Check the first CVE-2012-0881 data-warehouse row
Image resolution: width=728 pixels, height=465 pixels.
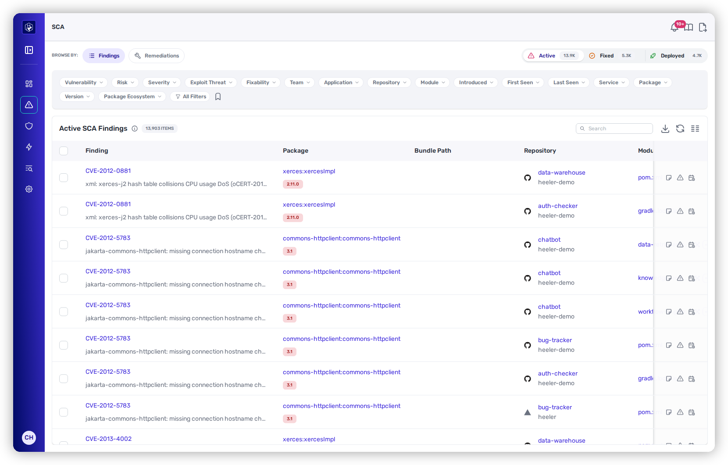pos(64,178)
